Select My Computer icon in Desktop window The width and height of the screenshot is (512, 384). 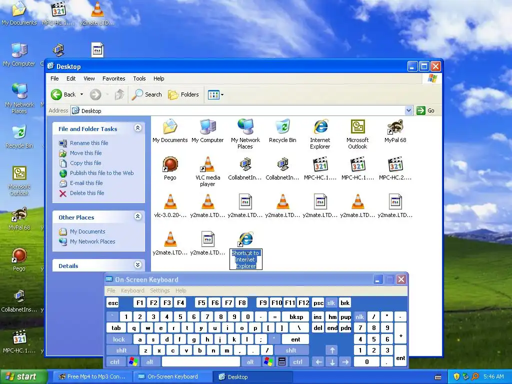click(207, 126)
